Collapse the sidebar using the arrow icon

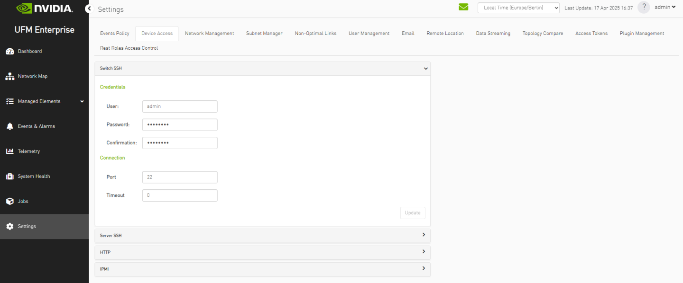[x=88, y=9]
